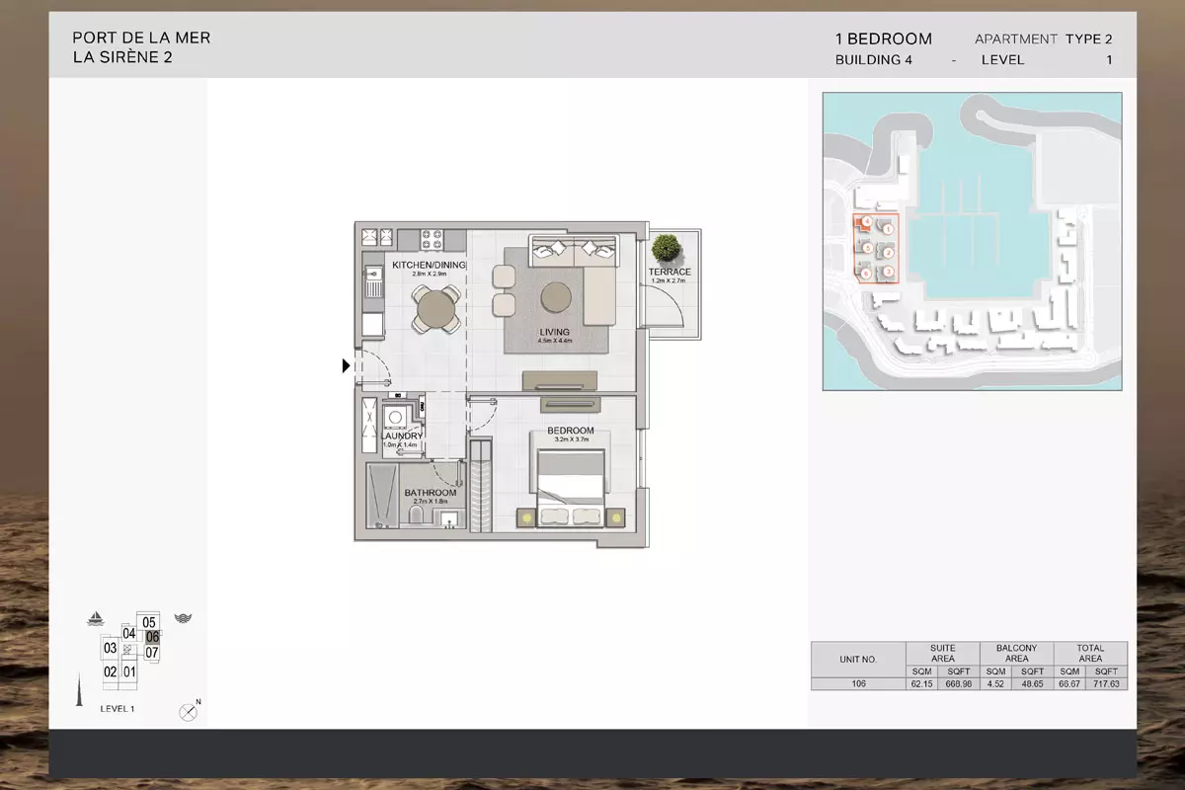
Task: Select unit 03 in the key plan
Action: 111,649
